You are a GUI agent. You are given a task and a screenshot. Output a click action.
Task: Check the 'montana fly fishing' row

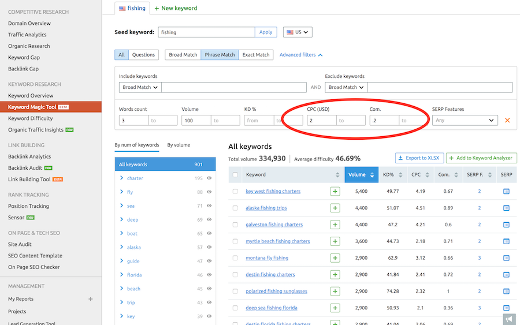coord(235,257)
